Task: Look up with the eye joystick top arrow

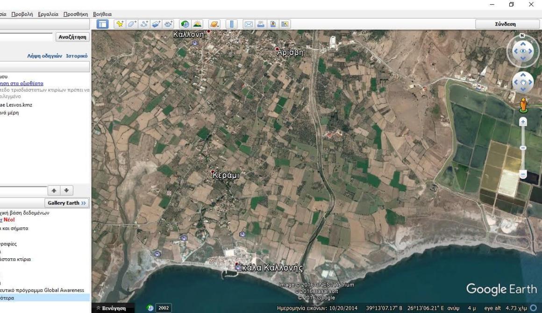Action: pos(523,44)
